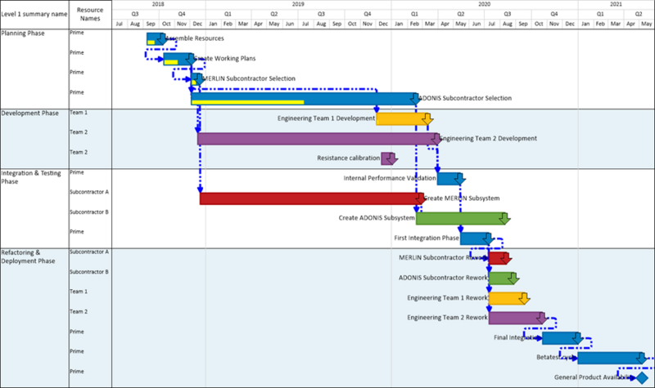Image resolution: width=655 pixels, height=388 pixels.
Task: Click the Engineering Team 1 Development label
Action: (x=326, y=118)
